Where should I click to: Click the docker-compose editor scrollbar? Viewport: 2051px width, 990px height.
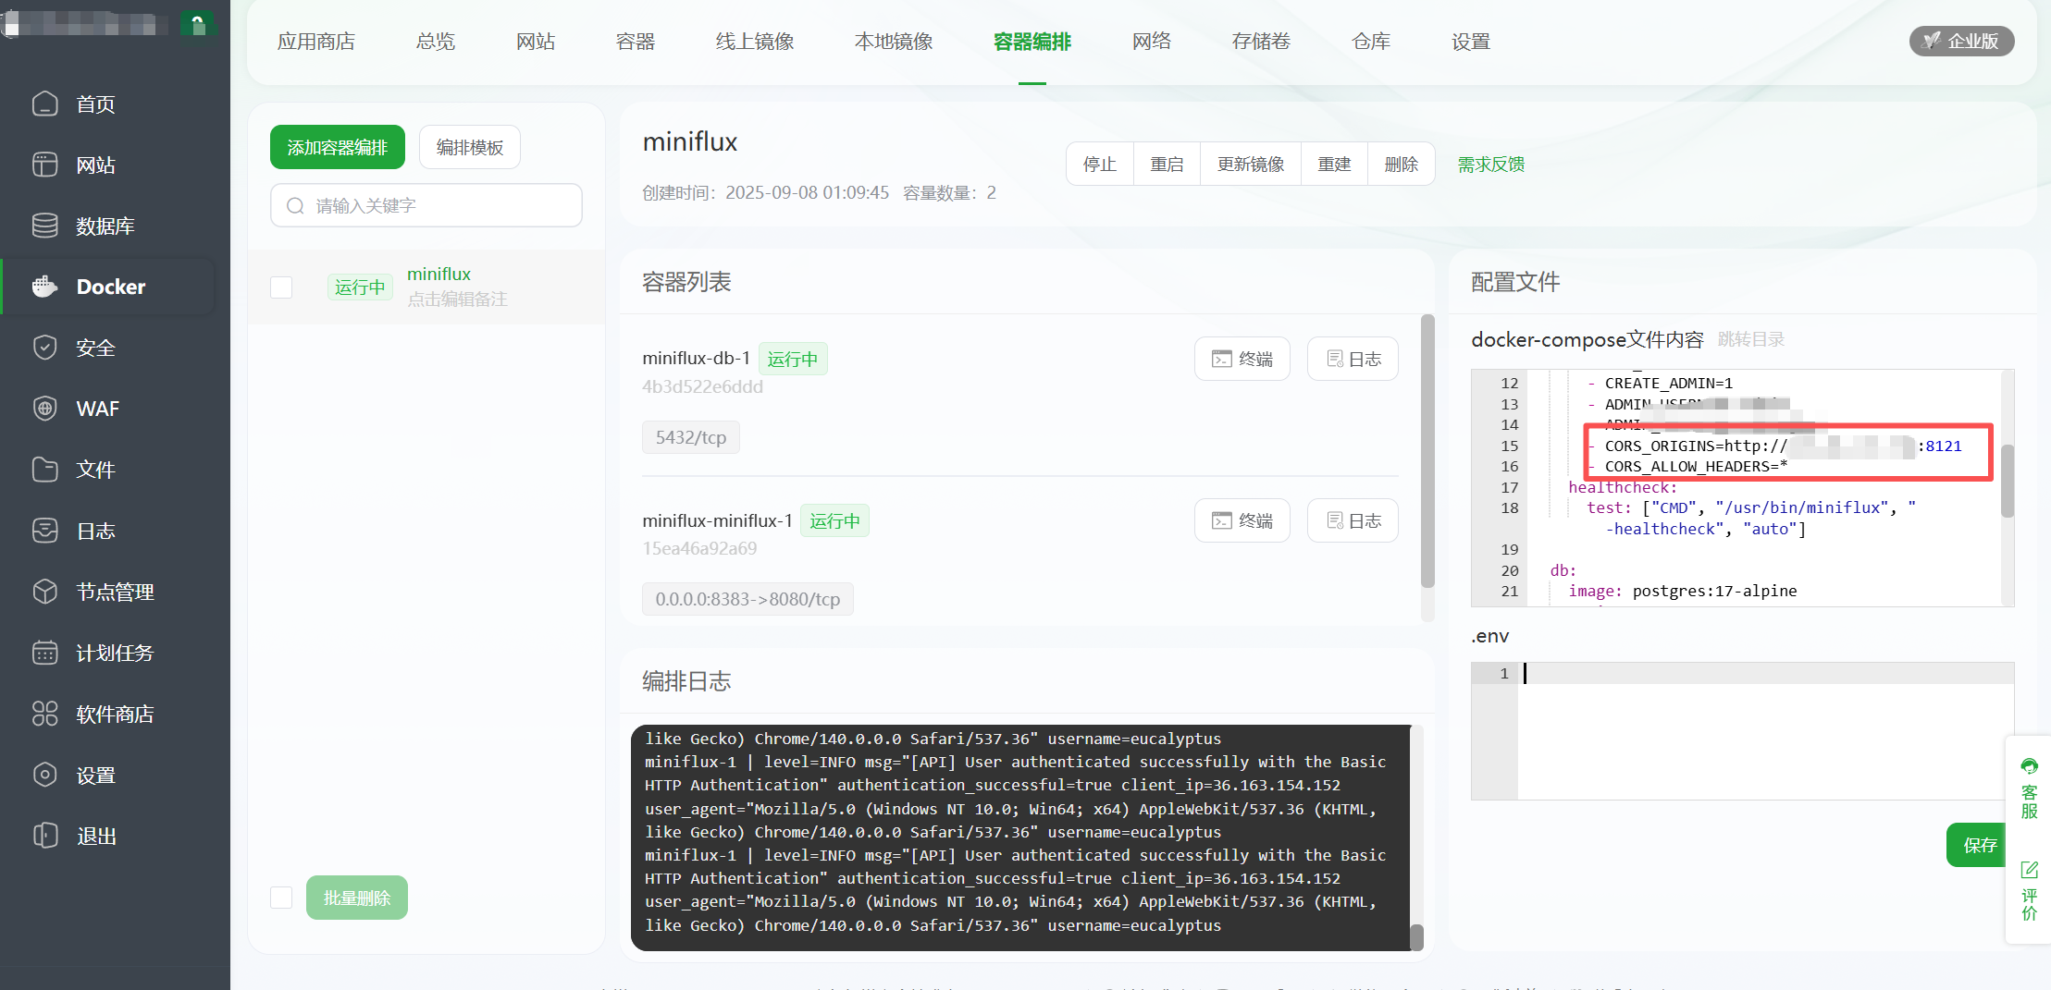[x=2007, y=481]
